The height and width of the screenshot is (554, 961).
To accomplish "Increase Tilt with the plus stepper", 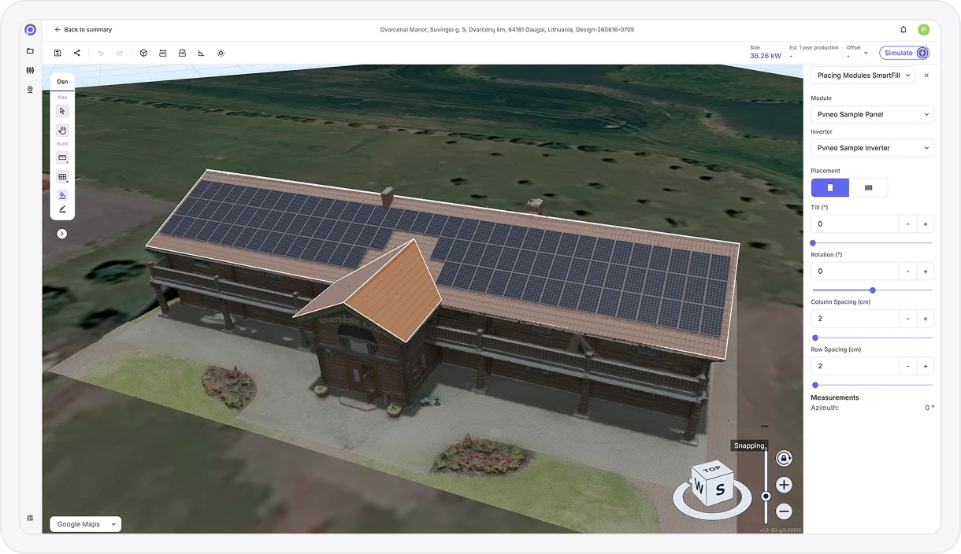I will (926, 224).
